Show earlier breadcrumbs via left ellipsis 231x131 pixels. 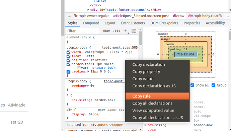(x=69, y=16)
